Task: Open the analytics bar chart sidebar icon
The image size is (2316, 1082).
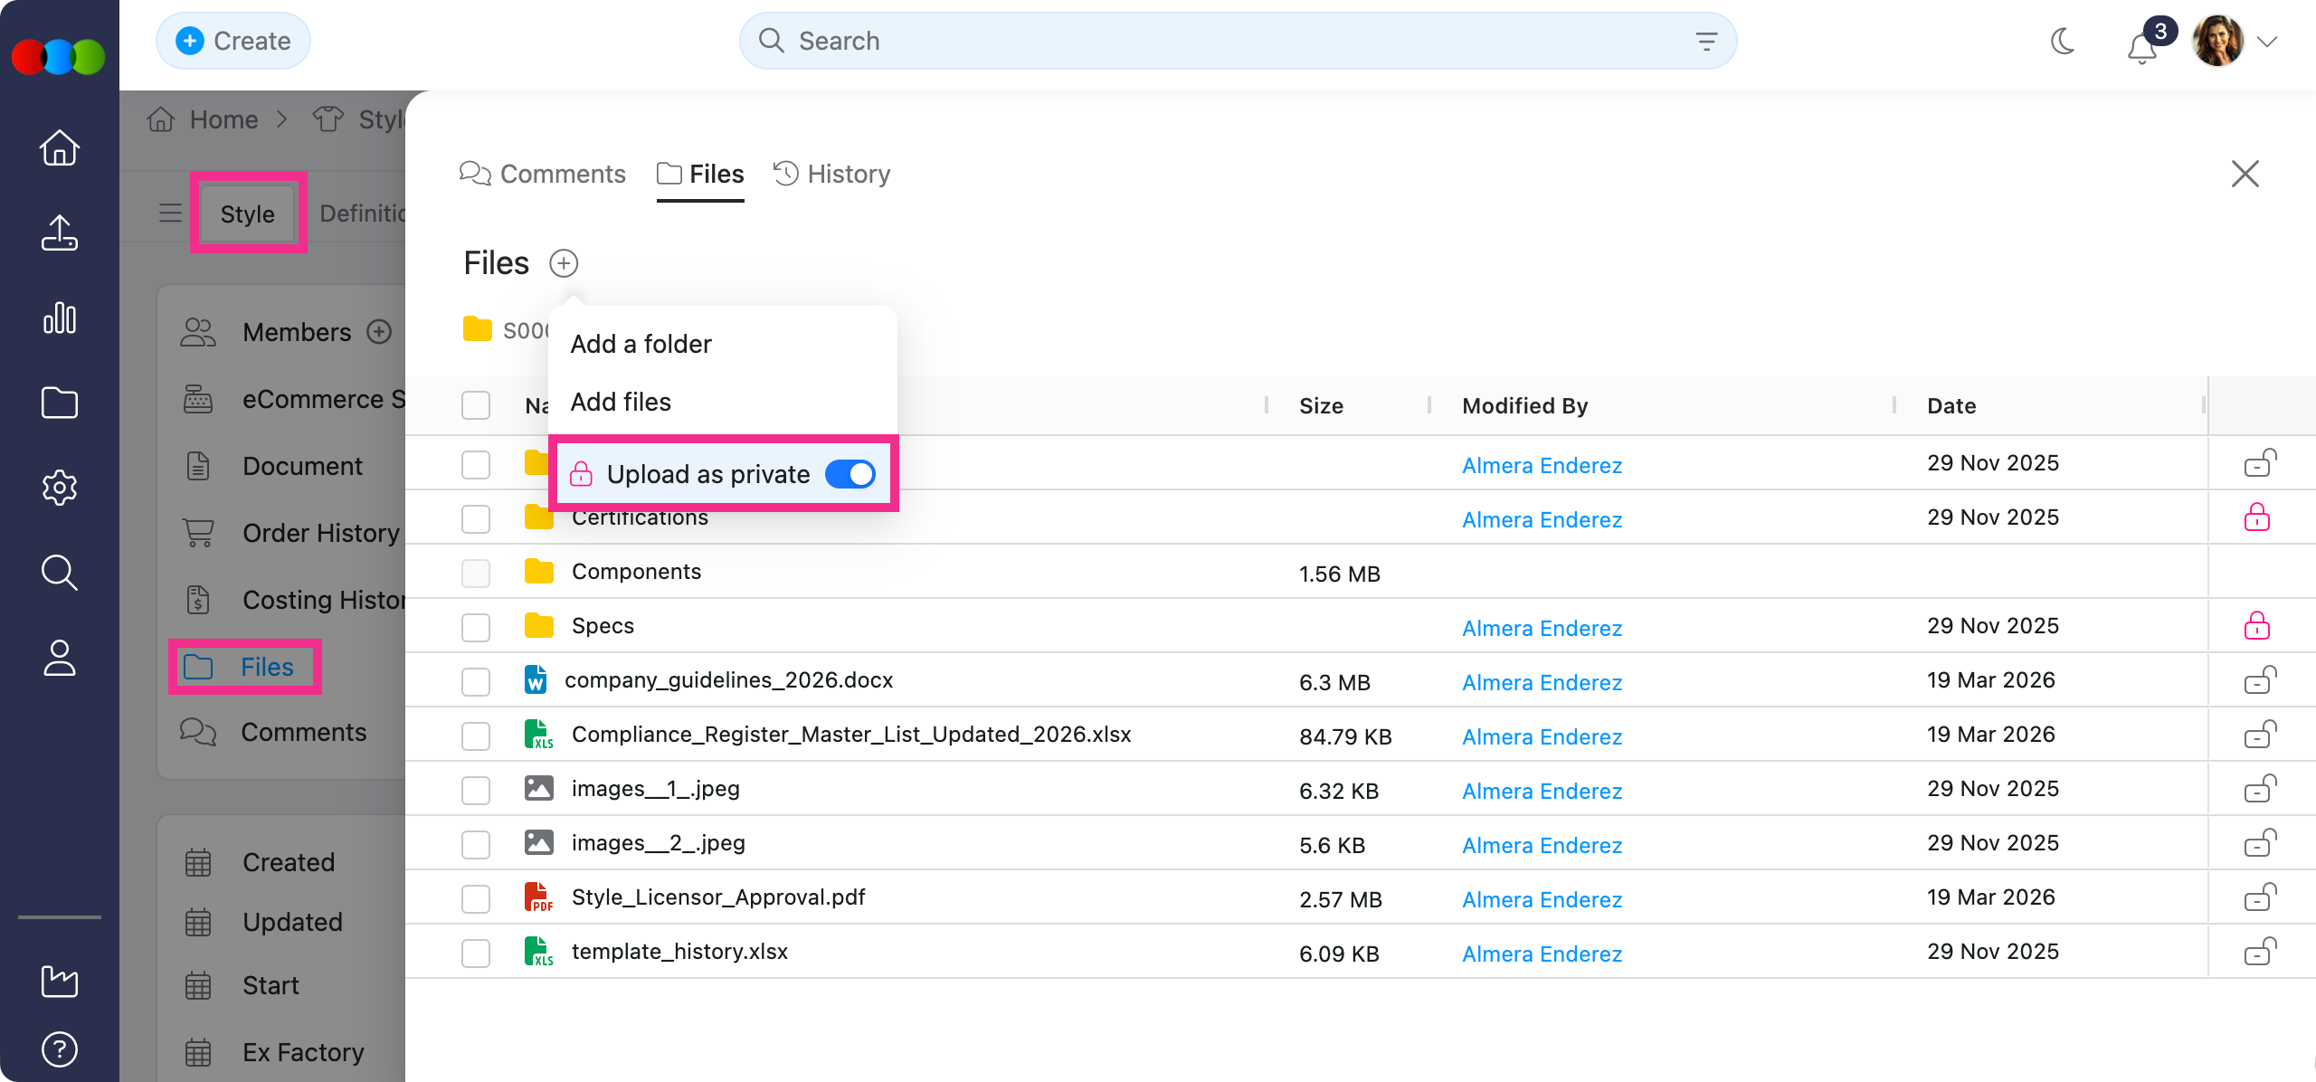Action: pos(60,318)
